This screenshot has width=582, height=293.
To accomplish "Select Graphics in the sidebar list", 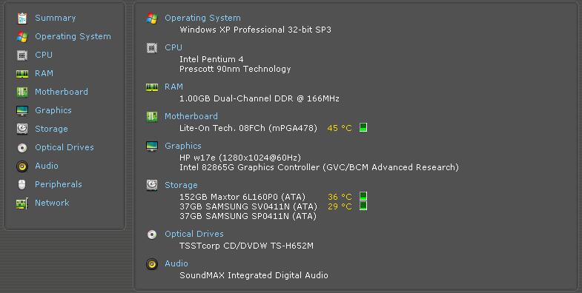I will point(53,110).
